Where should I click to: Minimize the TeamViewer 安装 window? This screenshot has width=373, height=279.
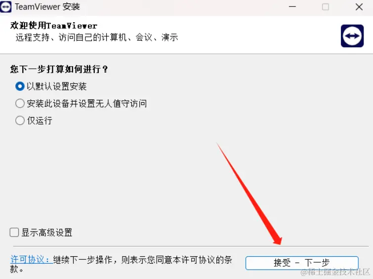point(292,7)
